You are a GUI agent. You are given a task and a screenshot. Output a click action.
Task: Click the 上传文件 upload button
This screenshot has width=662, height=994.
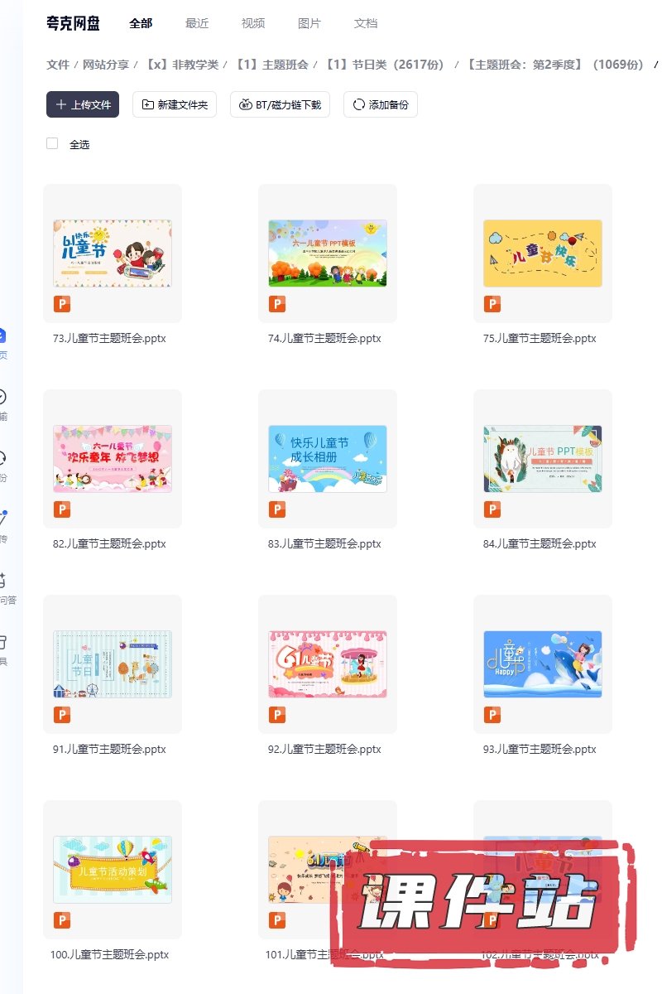click(x=83, y=105)
